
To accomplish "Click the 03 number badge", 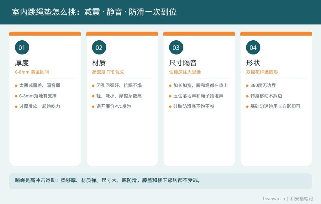I will (x=176, y=47).
